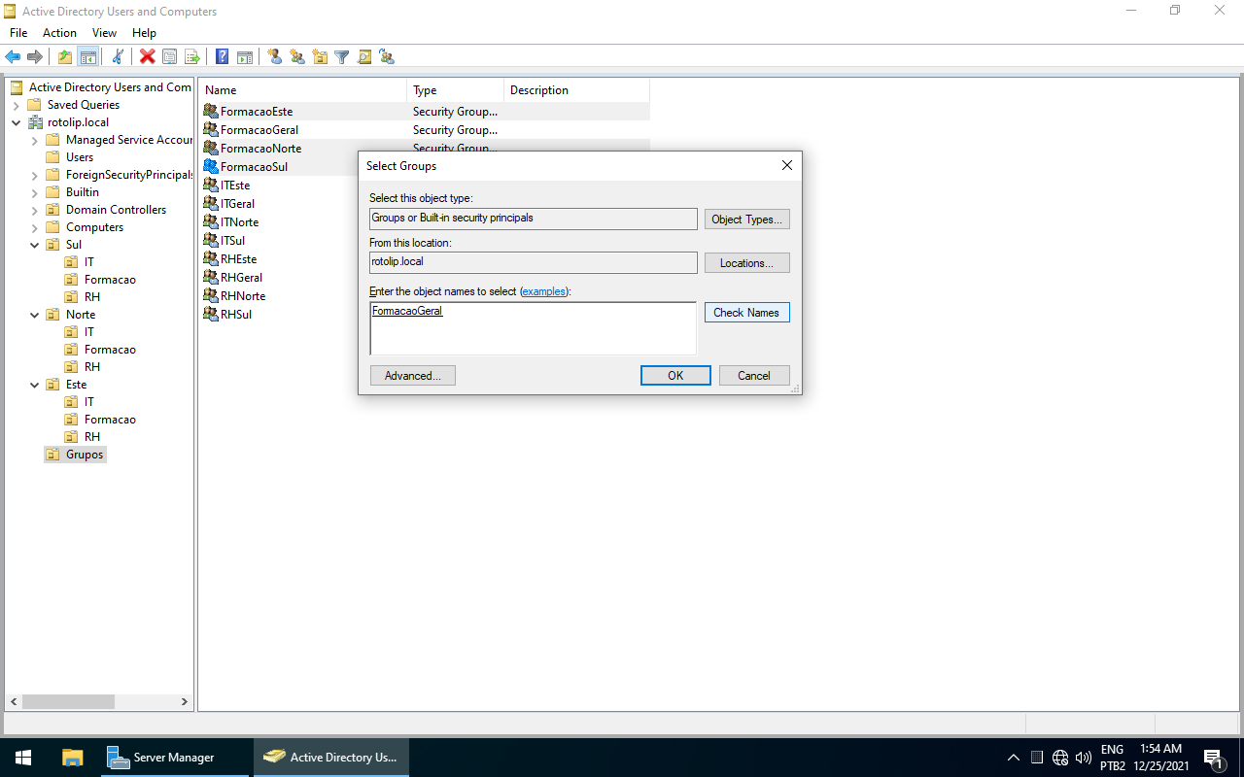1244x777 pixels.
Task: Open the Action menu
Action: point(59,33)
